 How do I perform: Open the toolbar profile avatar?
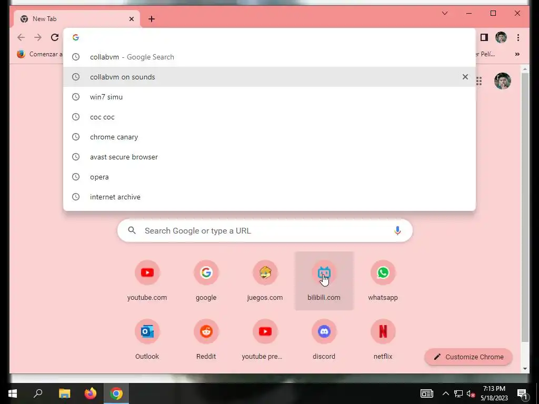pos(501,37)
